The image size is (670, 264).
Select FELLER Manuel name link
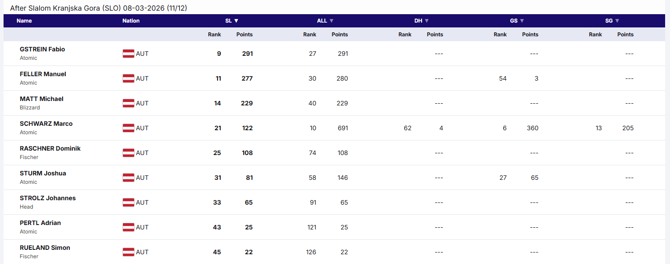(43, 74)
